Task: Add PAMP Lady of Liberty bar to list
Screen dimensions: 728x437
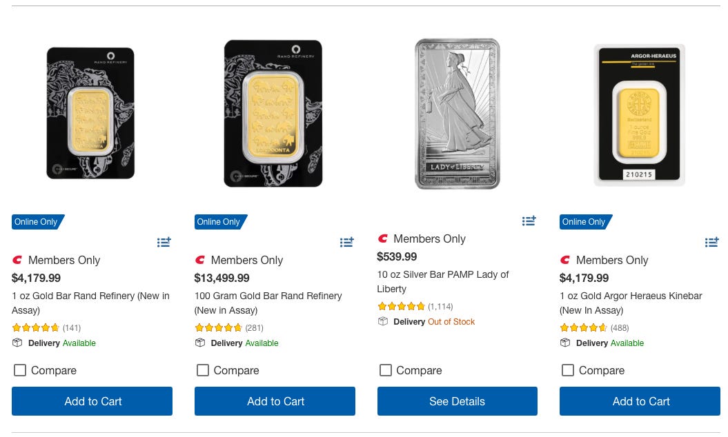Action: (x=529, y=221)
